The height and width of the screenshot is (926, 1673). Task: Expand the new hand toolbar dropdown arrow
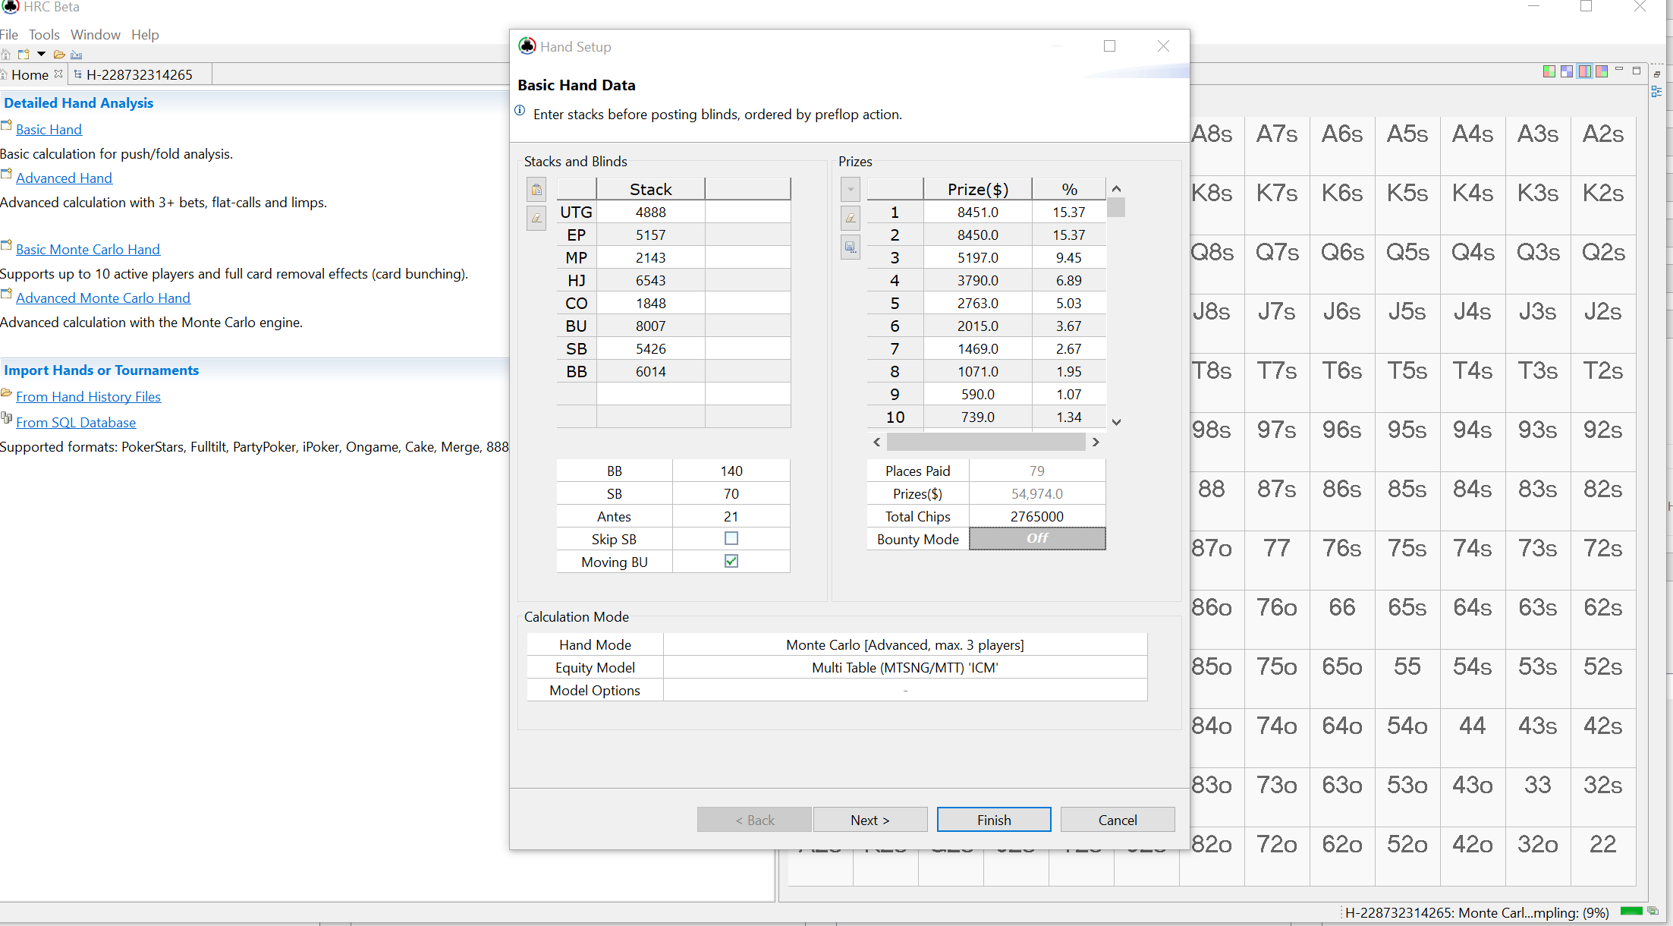tap(41, 54)
